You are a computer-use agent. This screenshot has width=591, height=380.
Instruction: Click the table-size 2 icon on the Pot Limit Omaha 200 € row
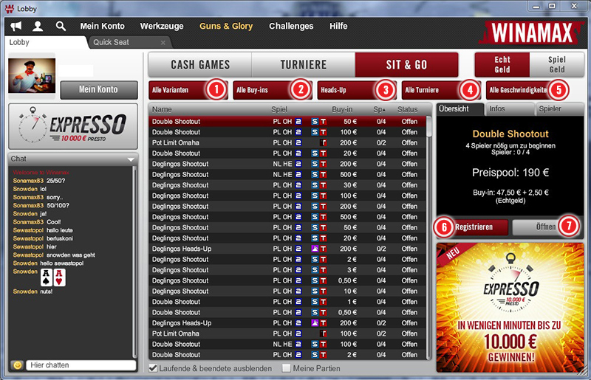[298, 142]
